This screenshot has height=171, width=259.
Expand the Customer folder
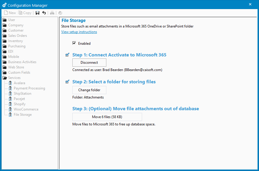pyautogui.click(x=5, y=30)
